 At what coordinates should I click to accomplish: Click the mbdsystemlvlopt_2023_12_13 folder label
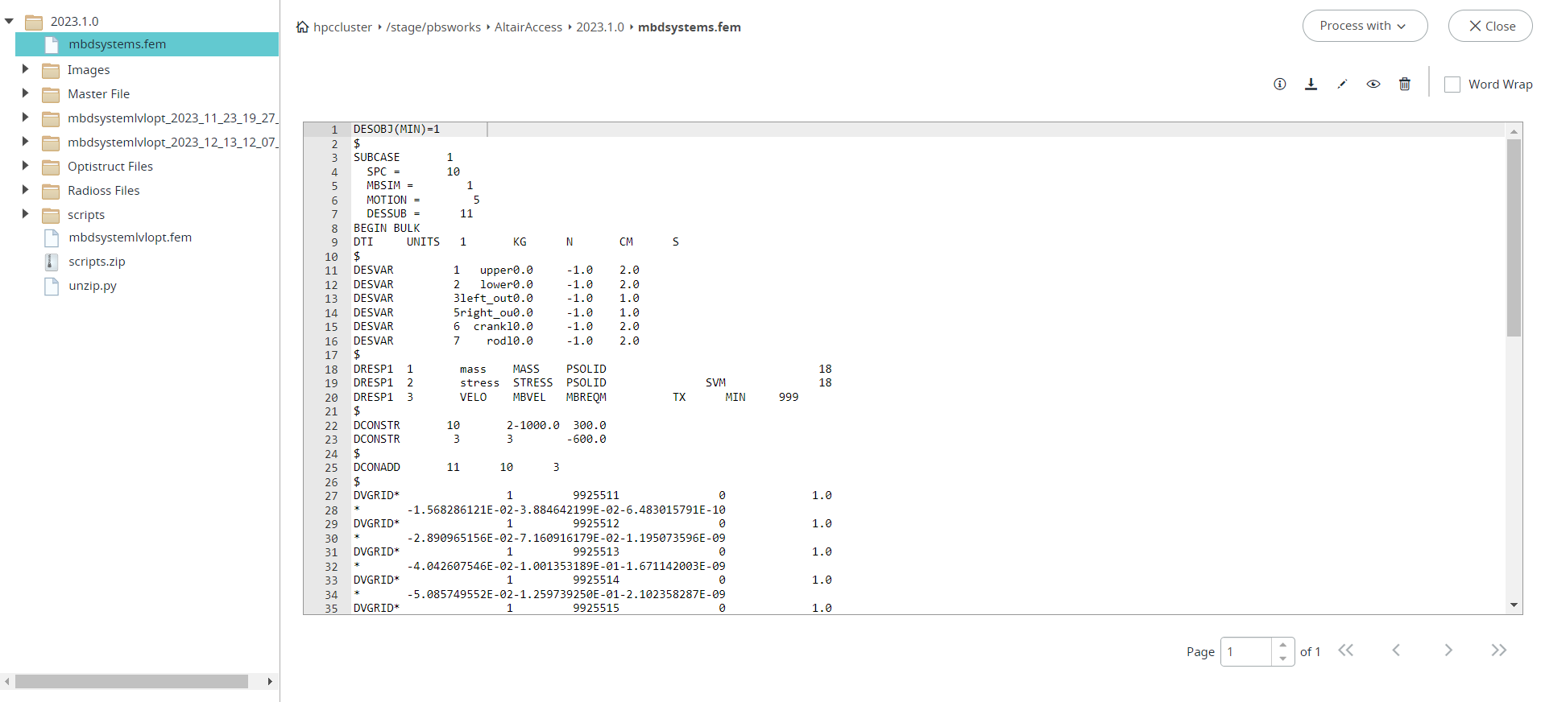(x=172, y=142)
